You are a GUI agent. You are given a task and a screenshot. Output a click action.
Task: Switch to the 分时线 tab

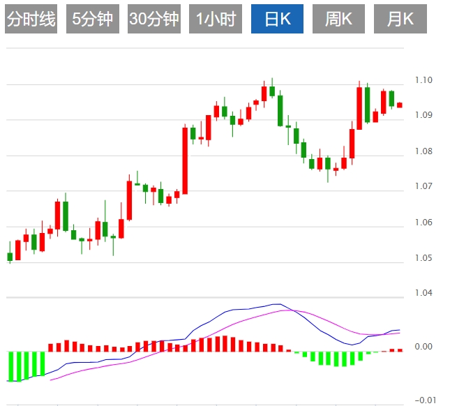tap(31, 20)
